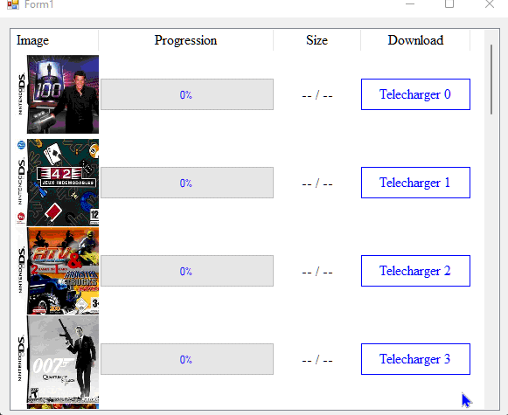508x415 pixels.
Task: Click the size text in first row
Action: (x=317, y=95)
